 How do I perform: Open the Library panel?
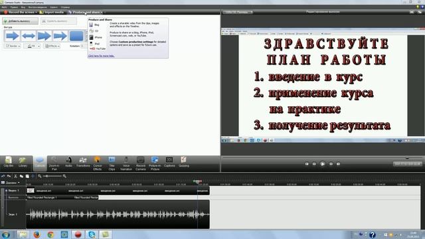coord(23,163)
